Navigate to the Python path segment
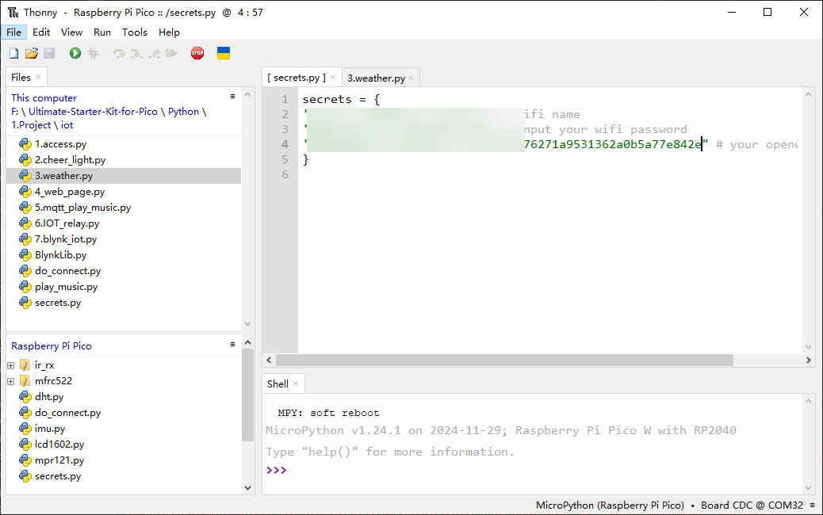823x515 pixels. pyautogui.click(x=184, y=112)
